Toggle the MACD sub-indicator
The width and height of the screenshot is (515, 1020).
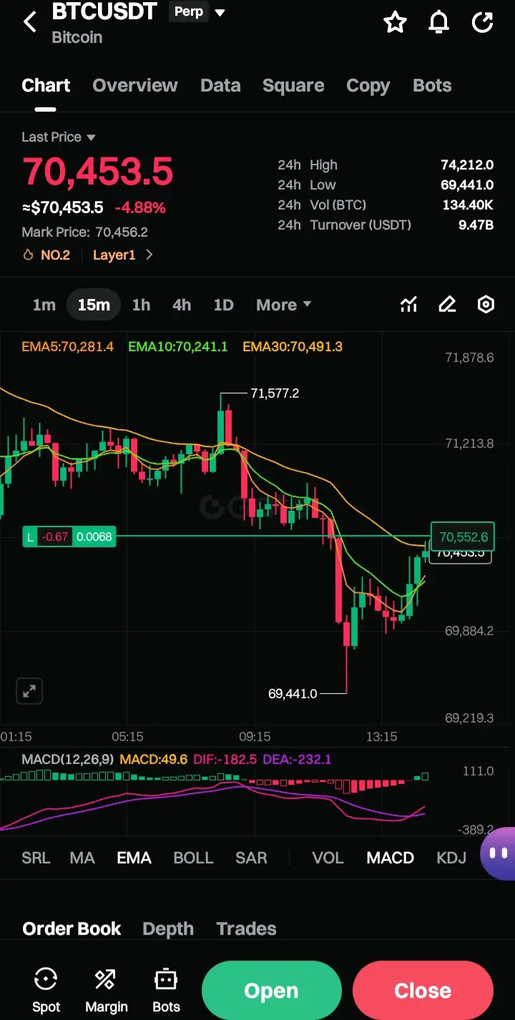click(390, 858)
